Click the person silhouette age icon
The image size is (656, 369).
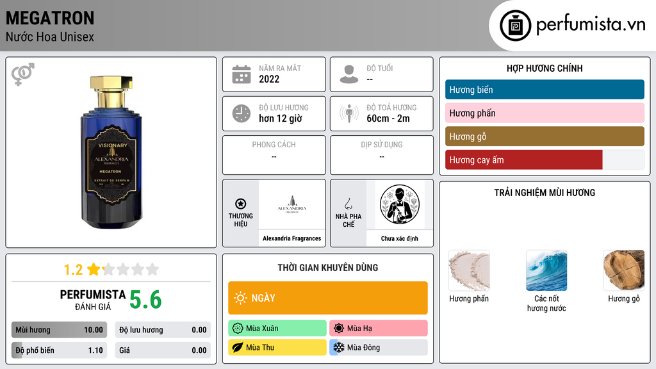(x=349, y=74)
